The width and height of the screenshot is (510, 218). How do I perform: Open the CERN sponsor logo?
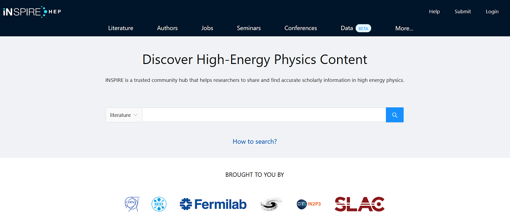[132, 204]
